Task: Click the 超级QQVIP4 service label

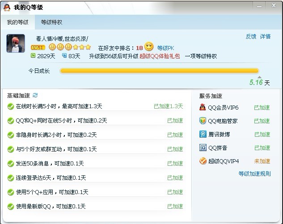Action: (224, 161)
